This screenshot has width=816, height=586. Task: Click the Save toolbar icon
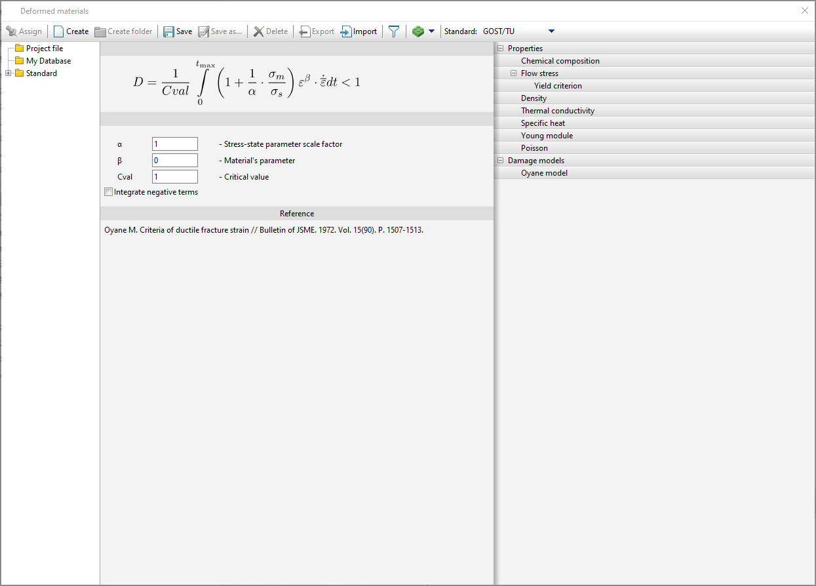(169, 31)
